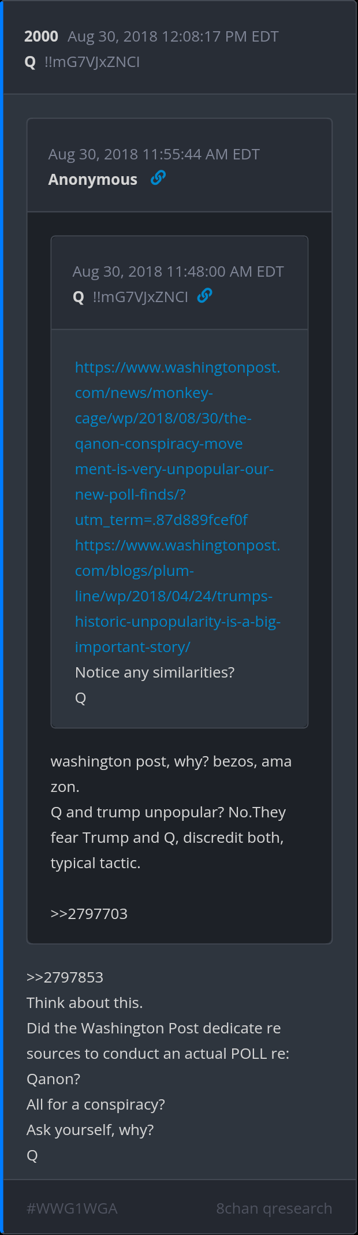Viewport: 358px width, 1235px height.
Task: Open the Washington Post plum-line Trump unpopularity URL
Action: click(x=174, y=596)
